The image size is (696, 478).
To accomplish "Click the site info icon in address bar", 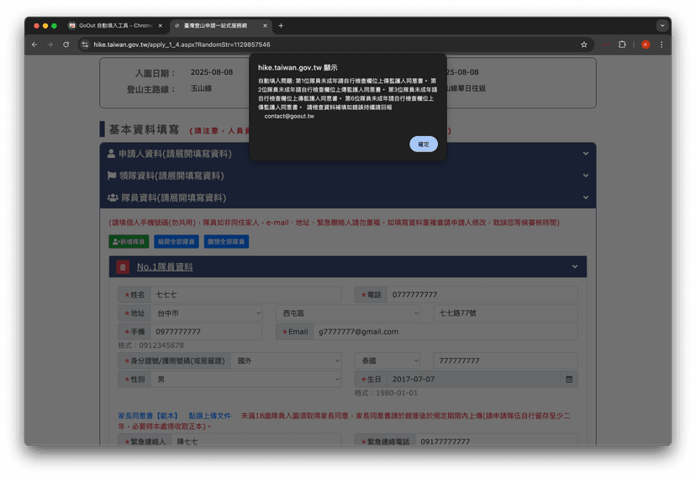I will [85, 45].
